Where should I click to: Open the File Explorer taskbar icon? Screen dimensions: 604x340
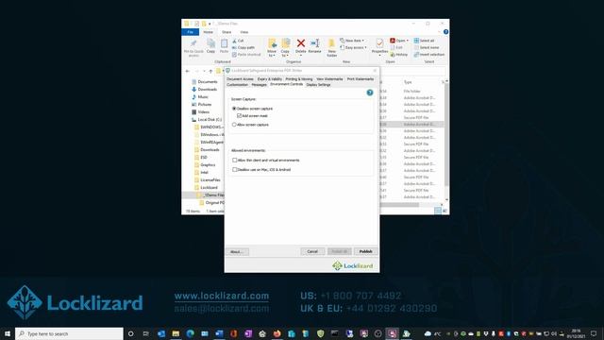click(x=176, y=333)
